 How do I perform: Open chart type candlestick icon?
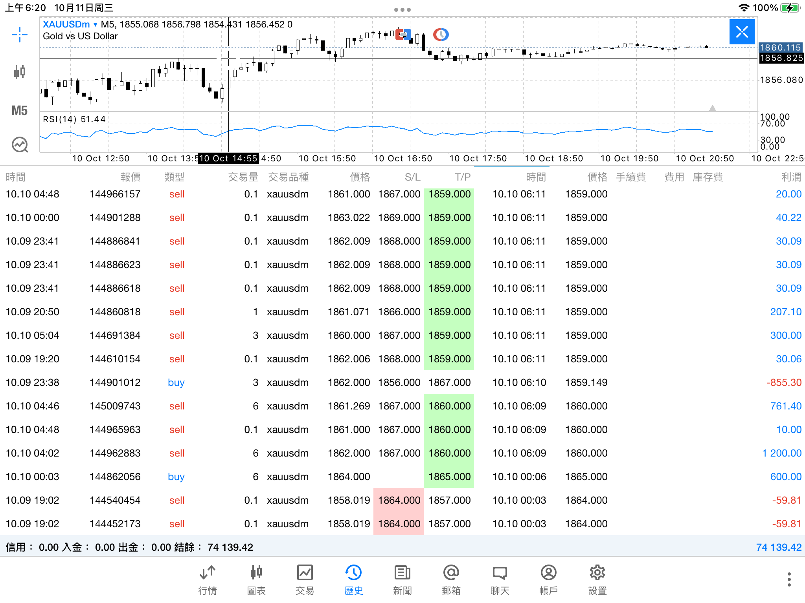[x=19, y=72]
